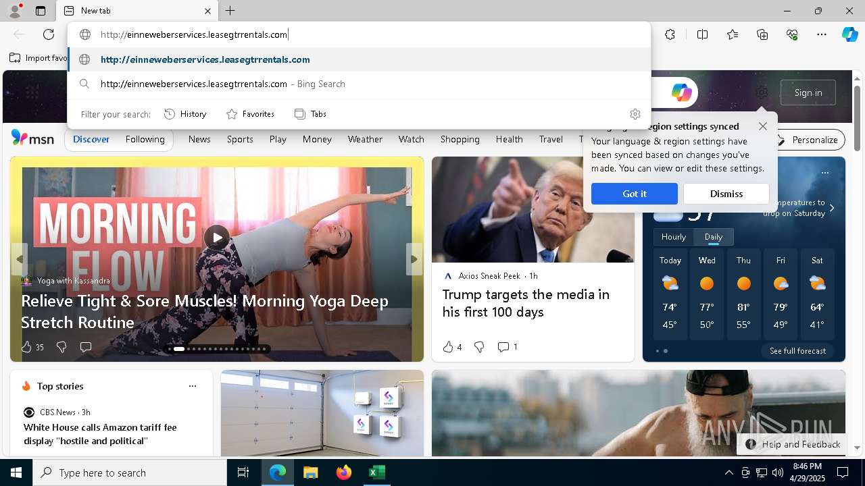Go to next carousel slide arrow
The image size is (865, 486).
pyautogui.click(x=414, y=259)
